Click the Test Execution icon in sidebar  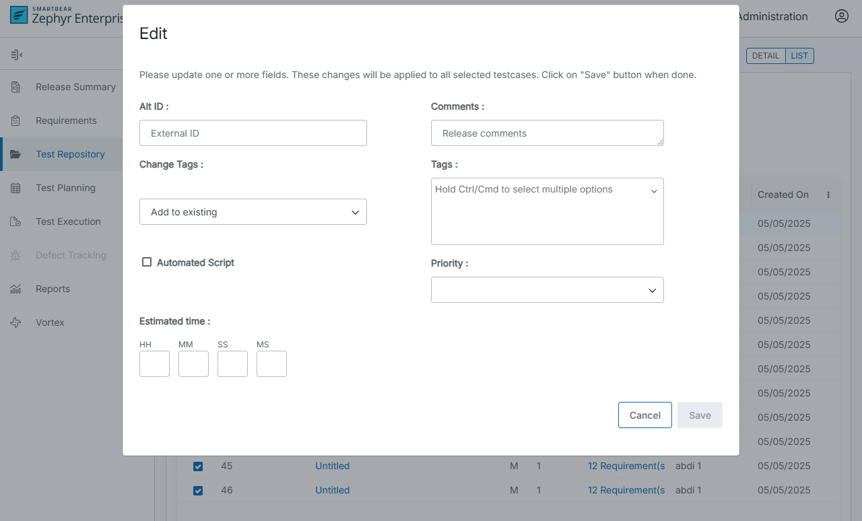coord(15,221)
